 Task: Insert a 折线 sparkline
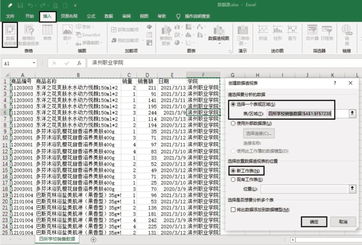pyautogui.click(x=263, y=34)
